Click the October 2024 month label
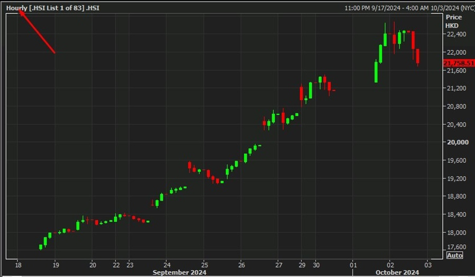This screenshot has width=475, height=277. (x=397, y=272)
